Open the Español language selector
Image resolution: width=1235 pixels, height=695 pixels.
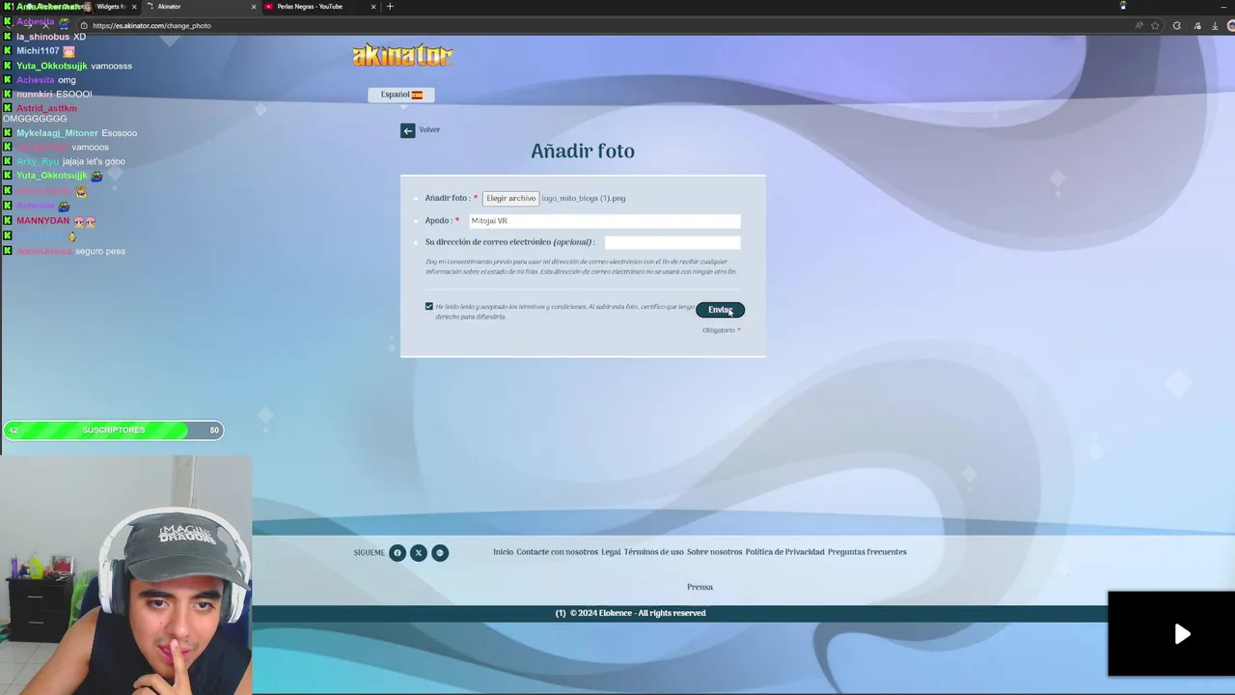[401, 95]
